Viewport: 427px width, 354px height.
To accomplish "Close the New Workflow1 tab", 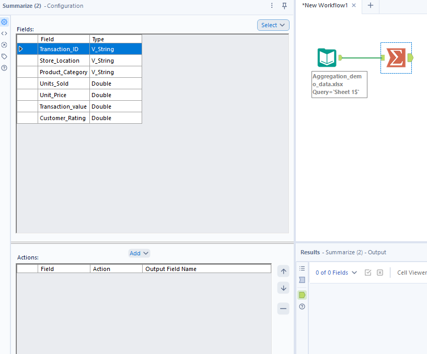I will click(x=354, y=5).
